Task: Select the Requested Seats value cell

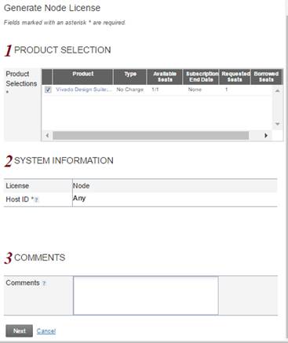Action: tap(235, 89)
